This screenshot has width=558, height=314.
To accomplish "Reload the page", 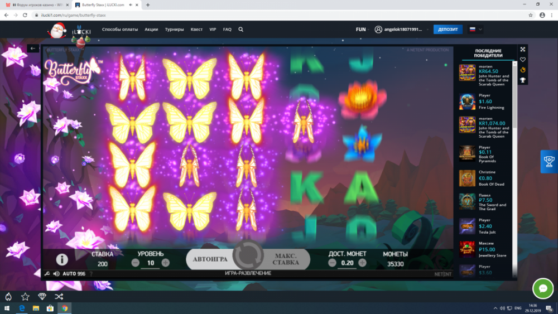I will pyautogui.click(x=25, y=15).
